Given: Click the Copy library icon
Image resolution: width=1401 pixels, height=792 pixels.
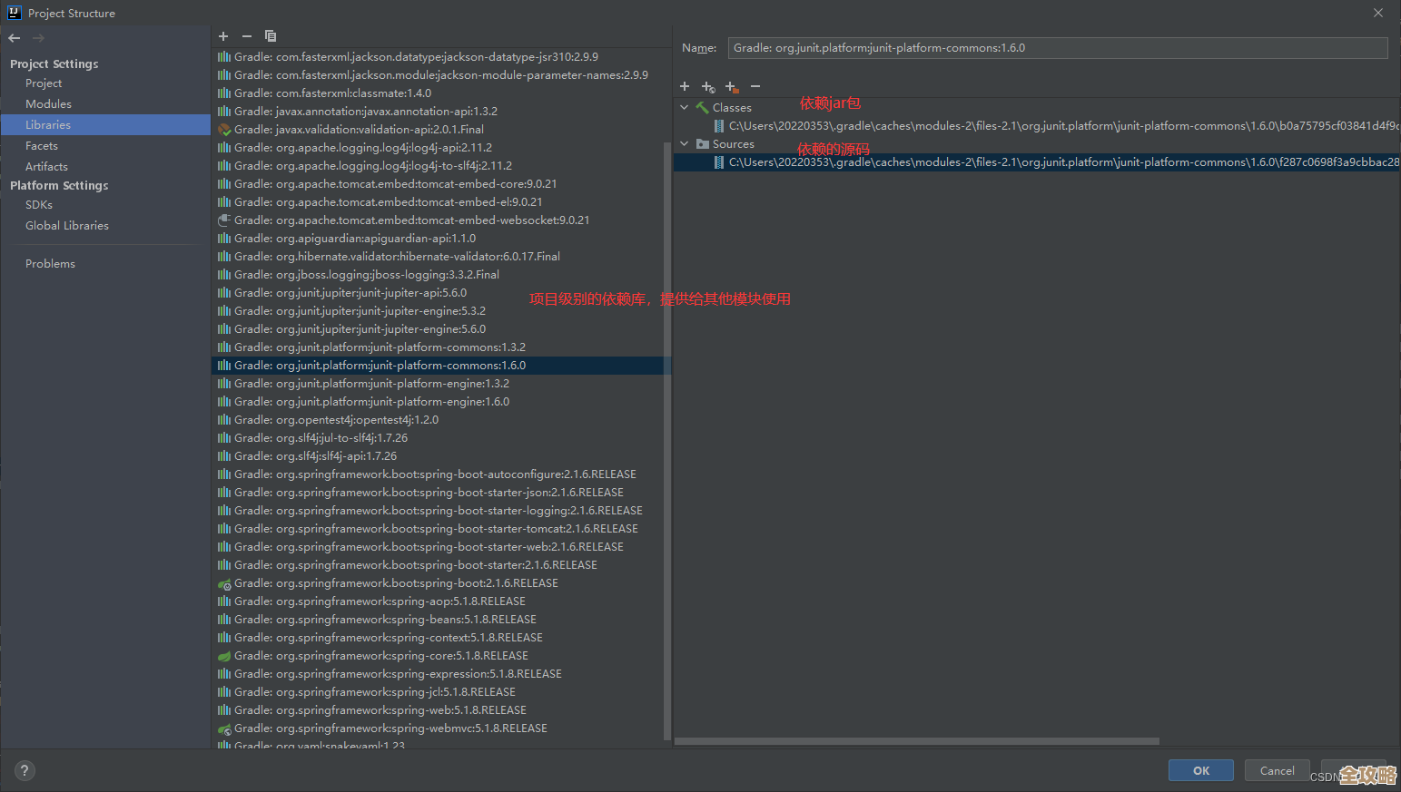Looking at the screenshot, I should point(271,36).
